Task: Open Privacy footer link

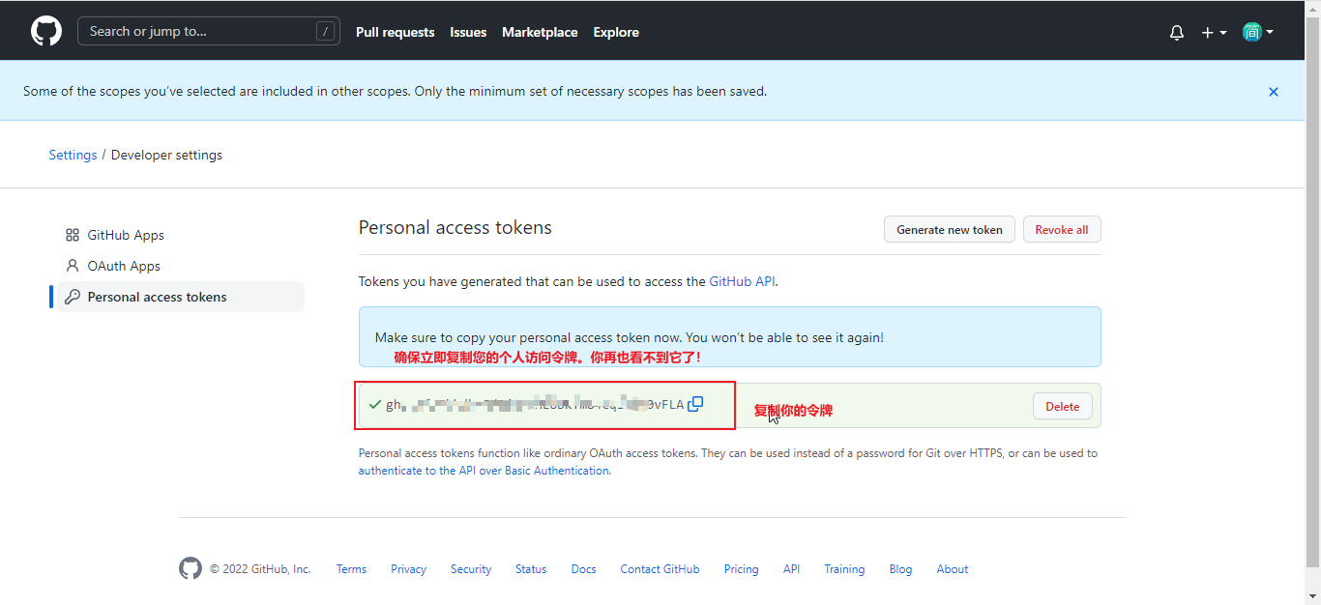Action: [408, 569]
